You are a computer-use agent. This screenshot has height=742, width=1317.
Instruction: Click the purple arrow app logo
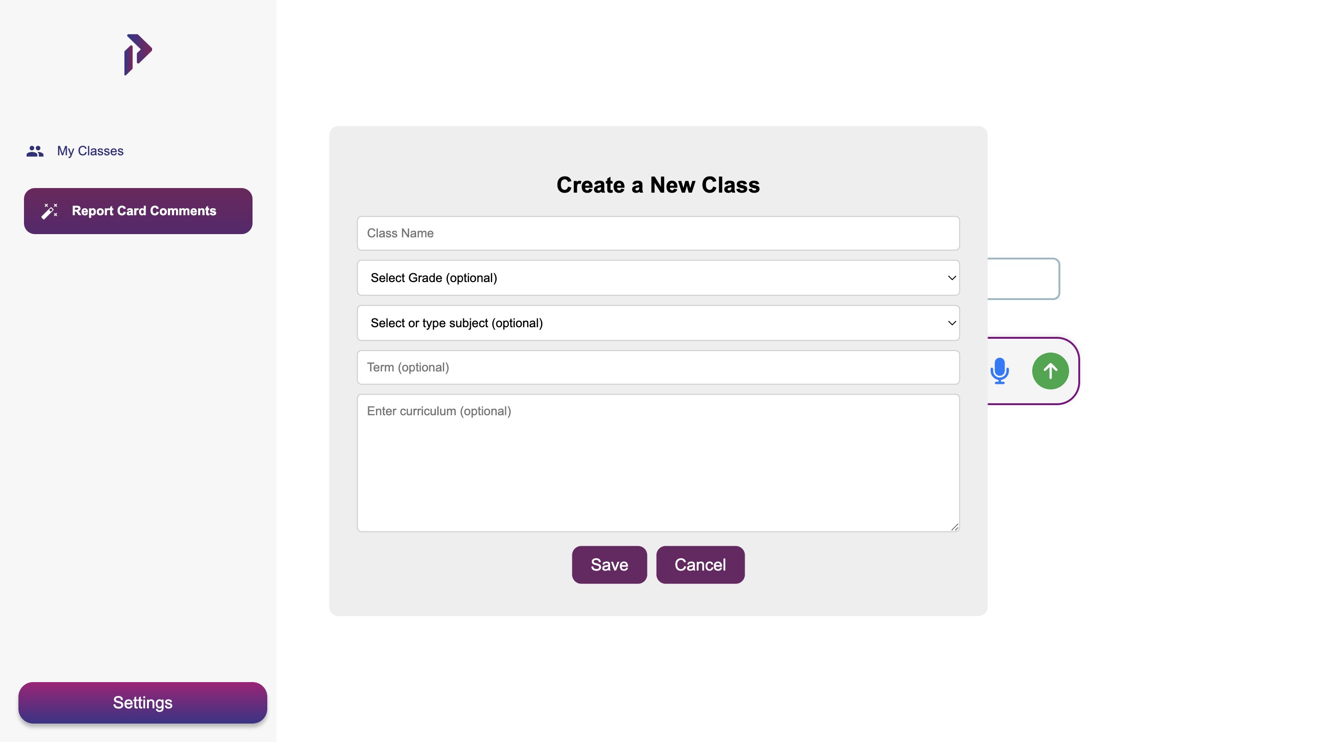point(137,54)
